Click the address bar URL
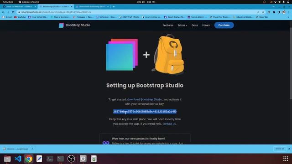The width and height of the screenshot is (292, 164). point(56,12)
